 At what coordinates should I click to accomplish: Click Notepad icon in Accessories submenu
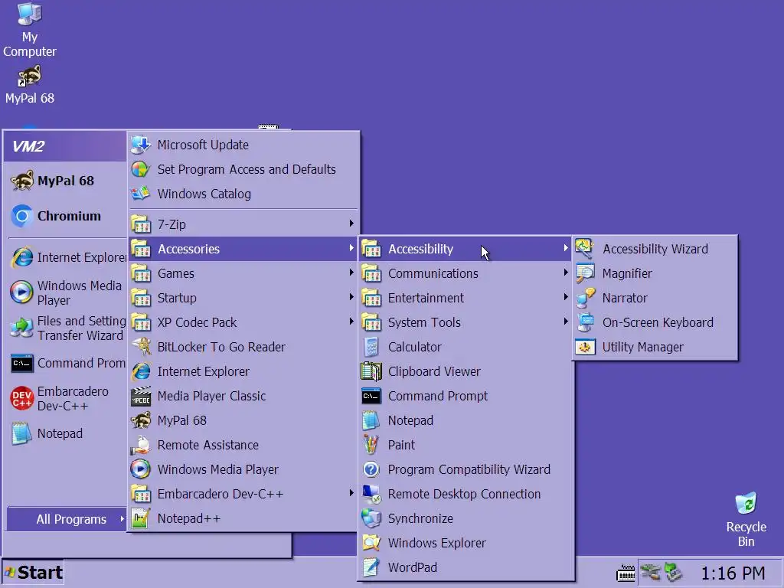click(x=371, y=420)
